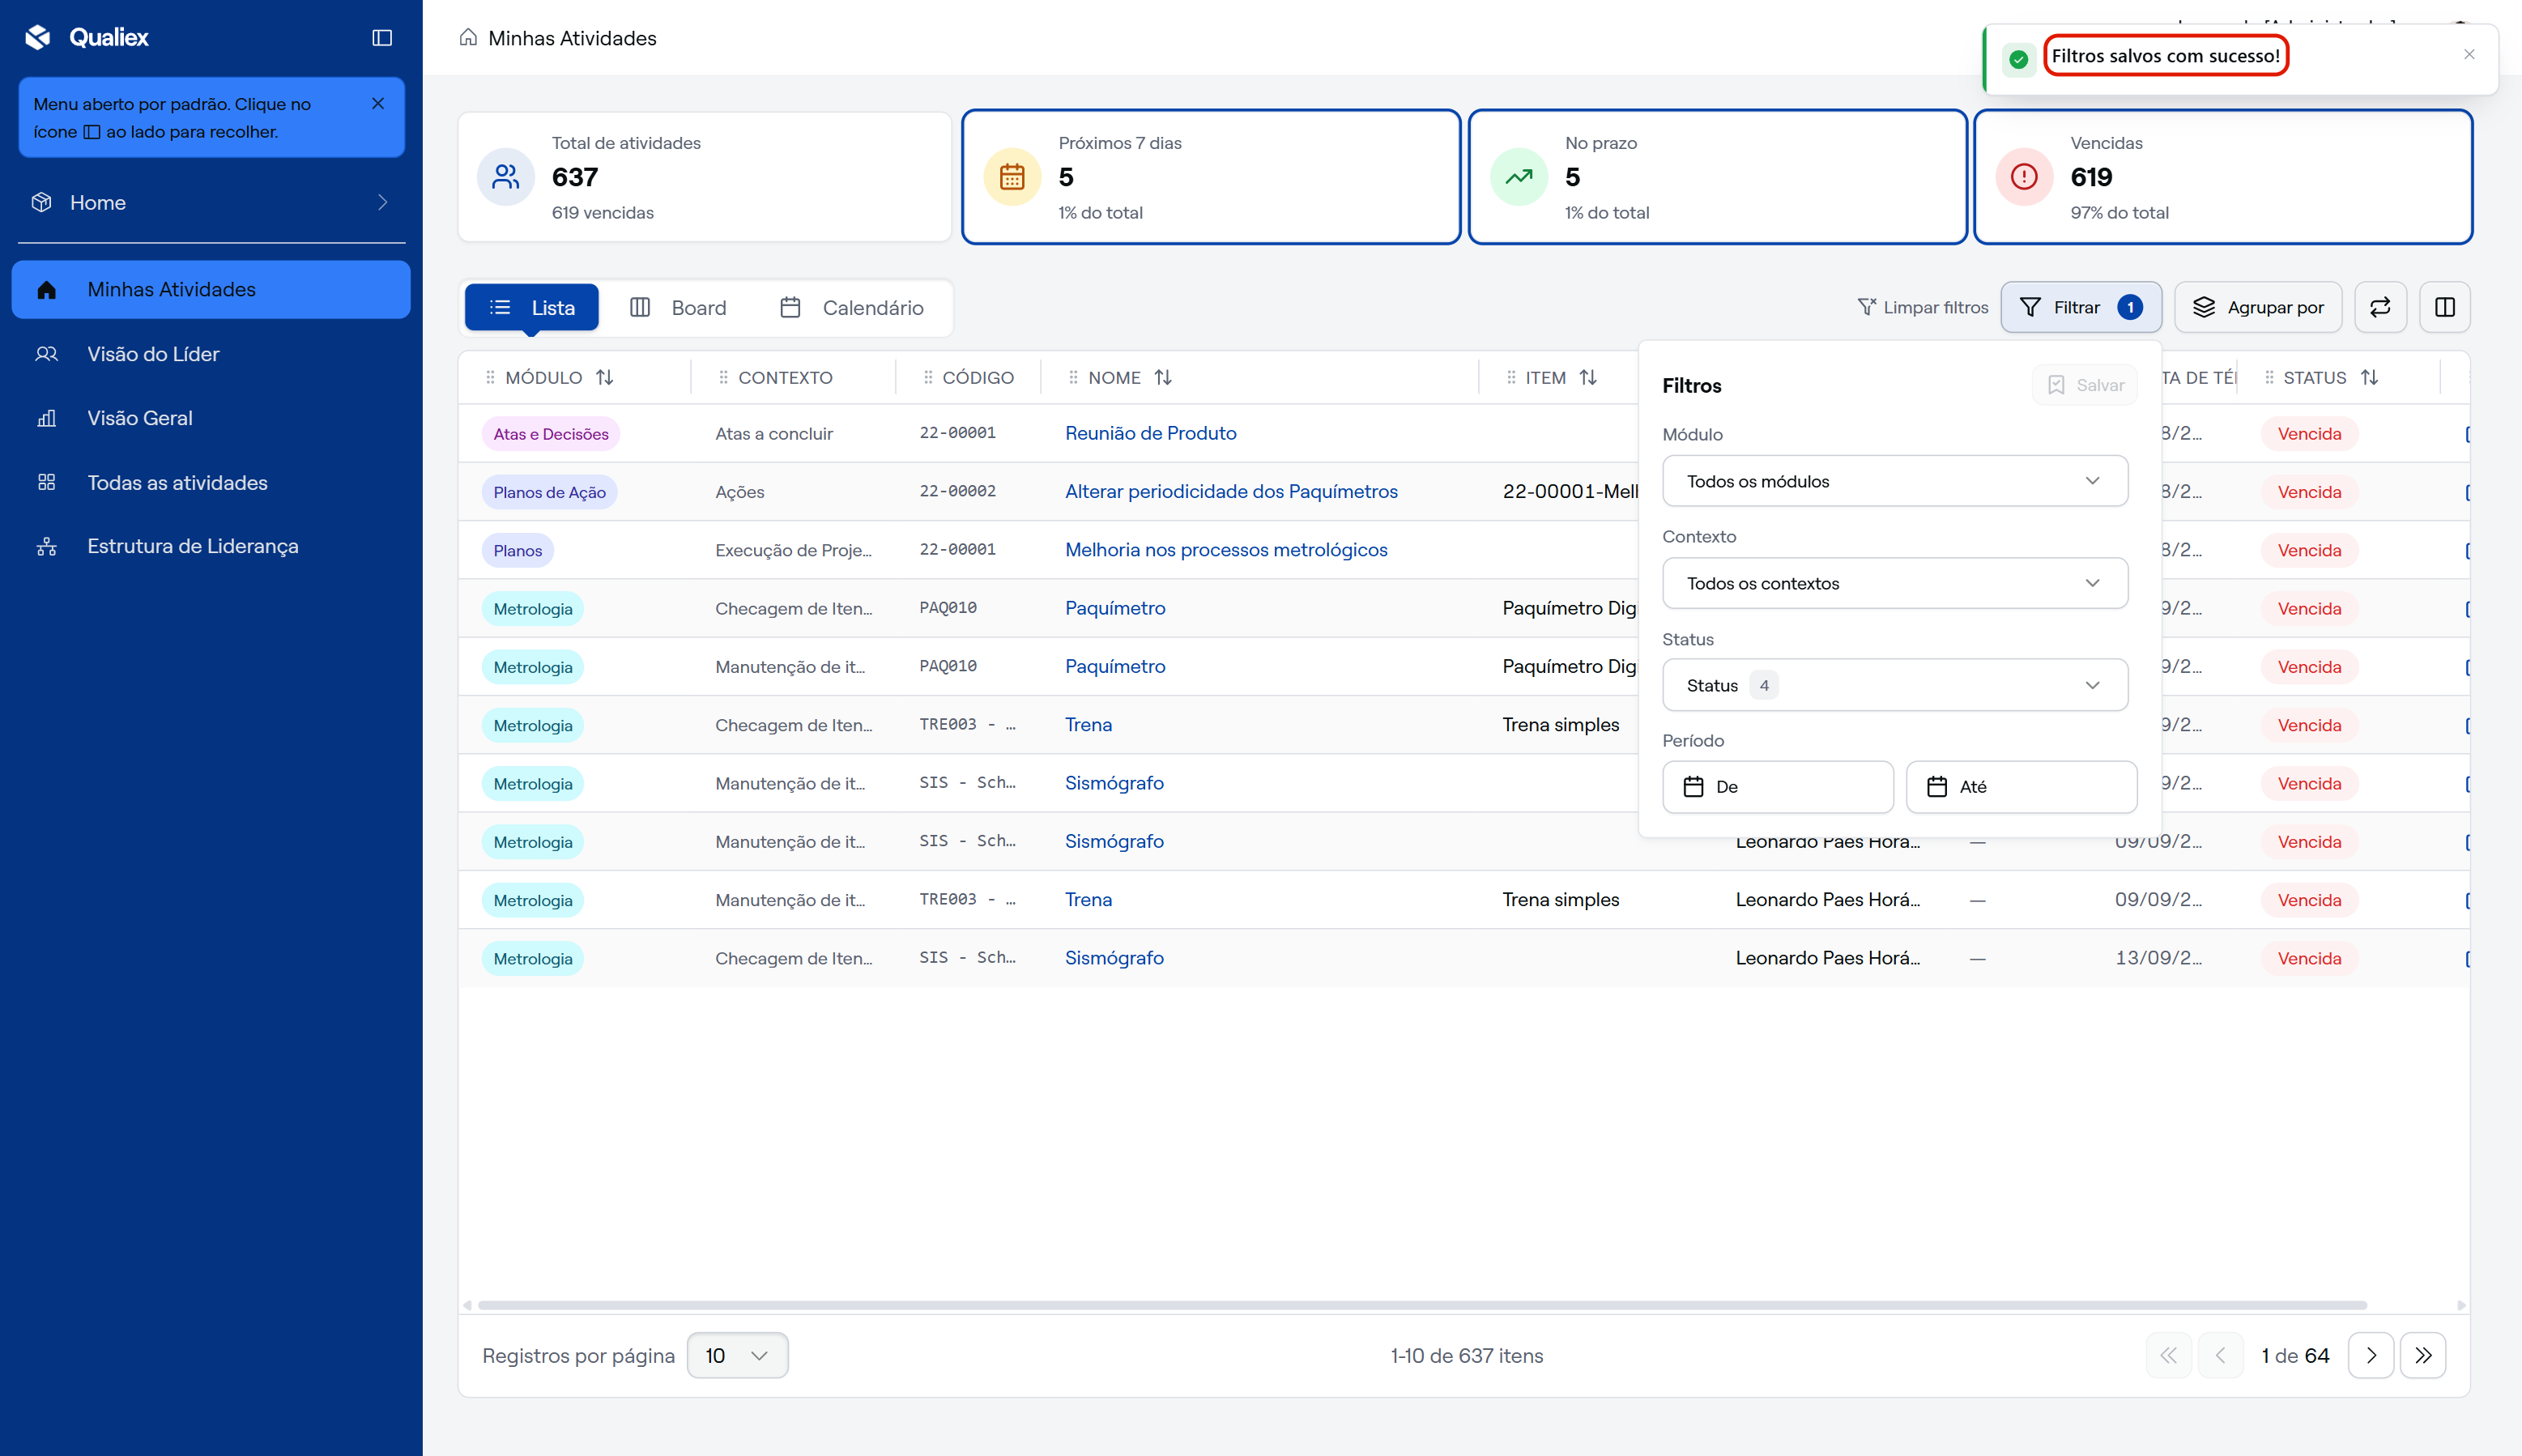Open 'Todas as atividades' in the sidebar
Viewport: 2522px width, 1456px height.
(211, 482)
